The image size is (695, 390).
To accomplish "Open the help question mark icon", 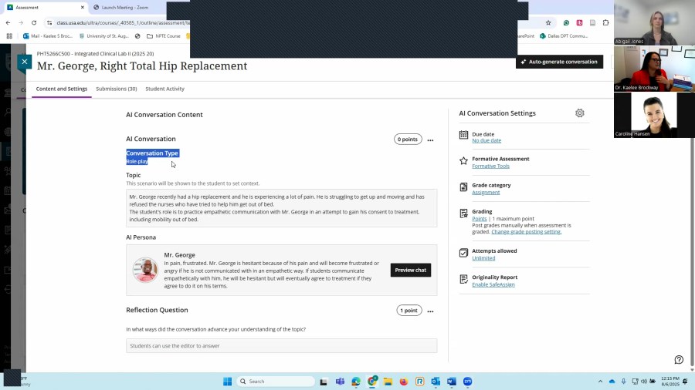I will pos(679,360).
